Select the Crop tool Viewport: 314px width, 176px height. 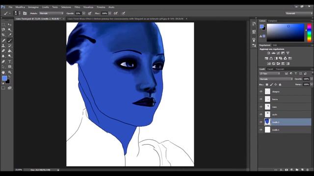pos(3,35)
